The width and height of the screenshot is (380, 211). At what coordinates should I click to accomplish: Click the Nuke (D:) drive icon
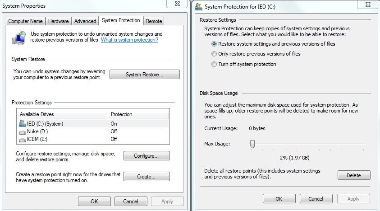tap(23, 131)
